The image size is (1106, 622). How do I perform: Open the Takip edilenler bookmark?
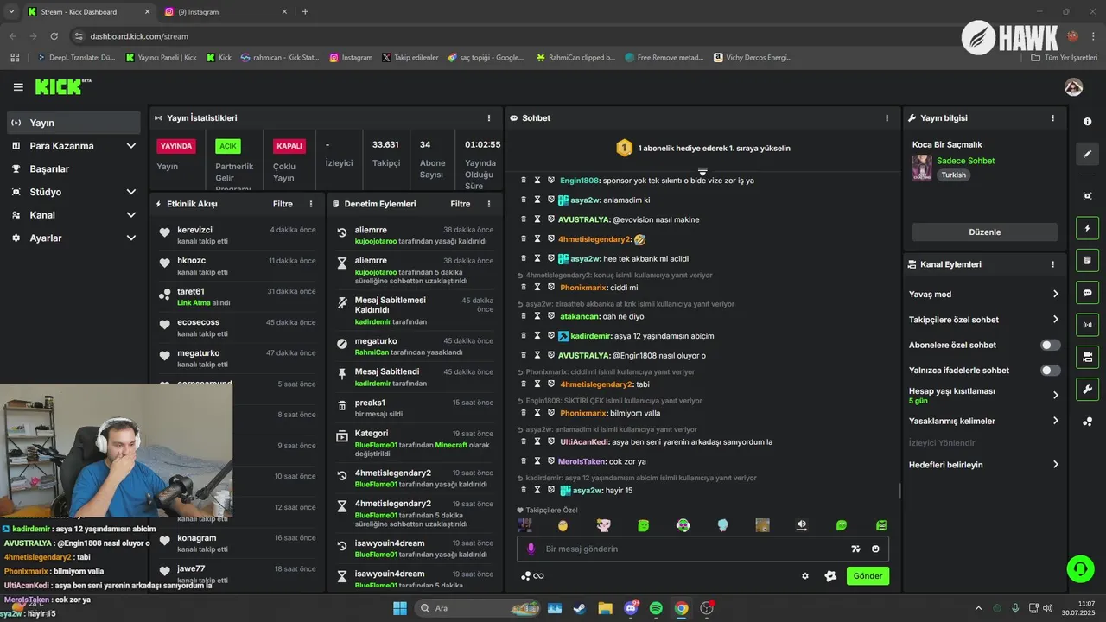pyautogui.click(x=410, y=58)
